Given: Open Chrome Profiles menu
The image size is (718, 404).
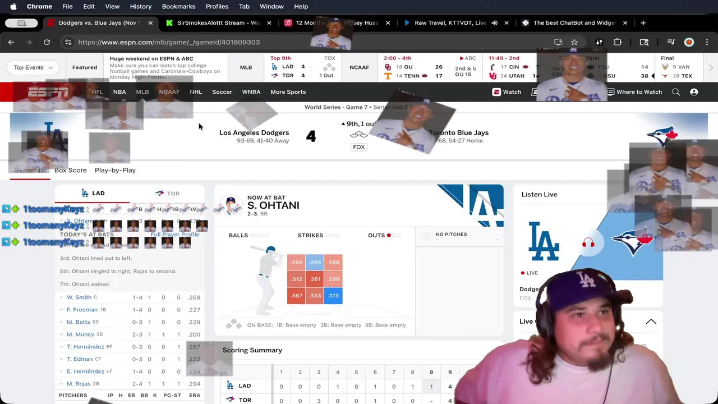Looking at the screenshot, I should coord(217,7).
